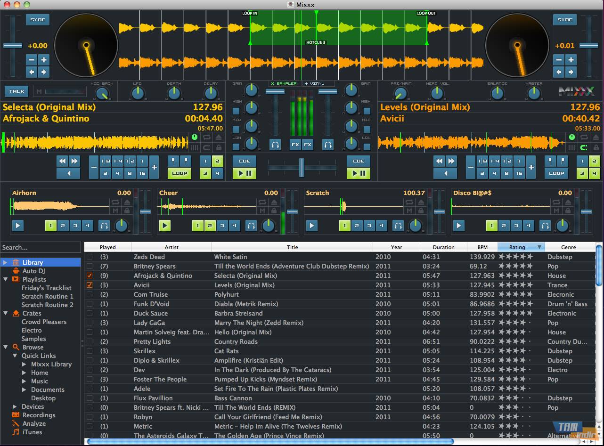Image resolution: width=604 pixels, height=446 pixels.
Task: Click left deck headphone cue icon
Action: pyautogui.click(x=275, y=145)
